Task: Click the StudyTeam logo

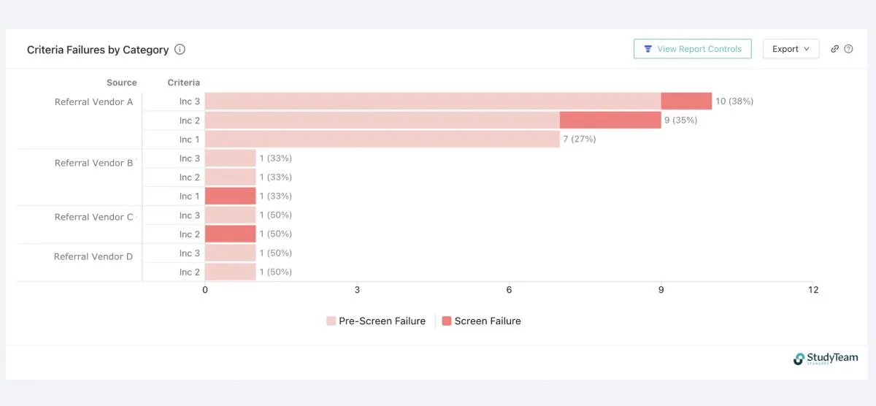Action: pyautogui.click(x=826, y=359)
